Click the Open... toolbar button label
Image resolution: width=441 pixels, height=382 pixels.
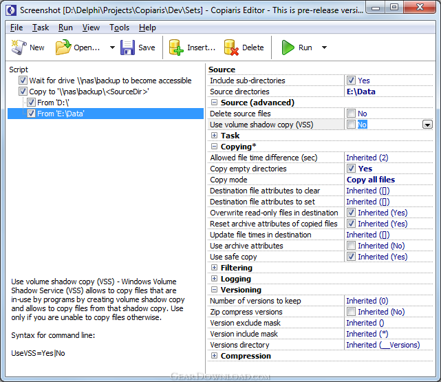tap(87, 47)
